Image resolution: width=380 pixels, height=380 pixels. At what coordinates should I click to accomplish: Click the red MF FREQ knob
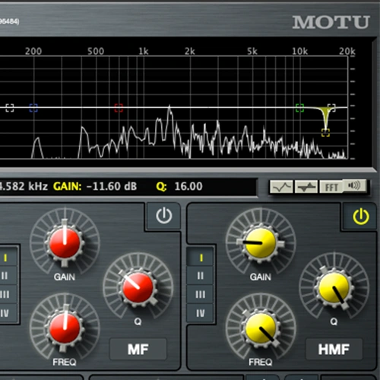tap(65, 328)
